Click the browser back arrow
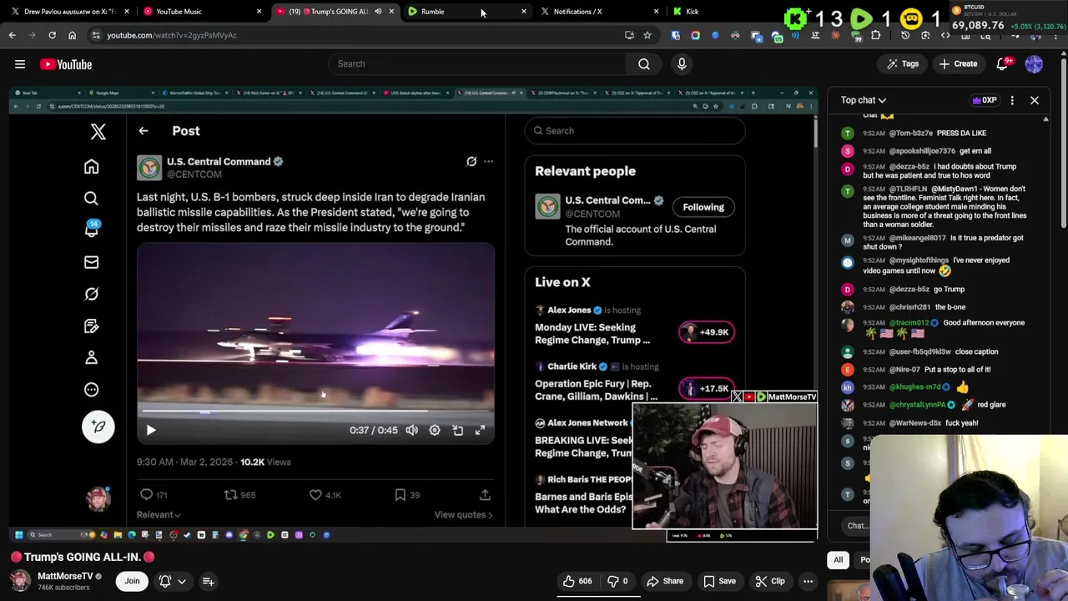 [12, 35]
